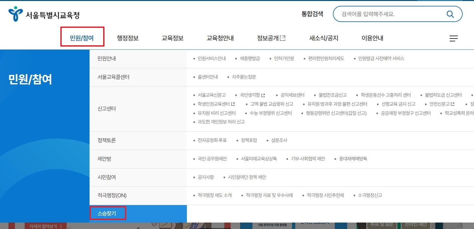474x229 pixels.
Task: Open the 안전신문고 external link
Action: pos(442,104)
